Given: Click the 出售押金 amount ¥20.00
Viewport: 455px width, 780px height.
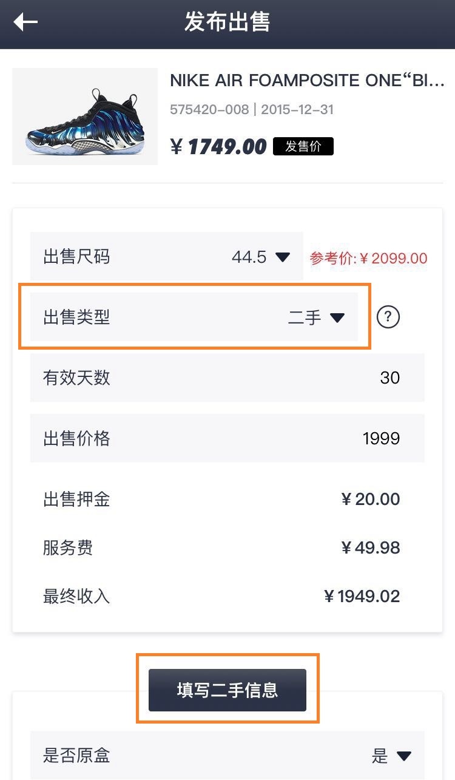Looking at the screenshot, I should [x=370, y=499].
